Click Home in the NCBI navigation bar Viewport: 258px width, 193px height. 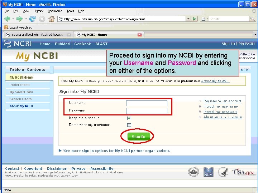click(45, 44)
